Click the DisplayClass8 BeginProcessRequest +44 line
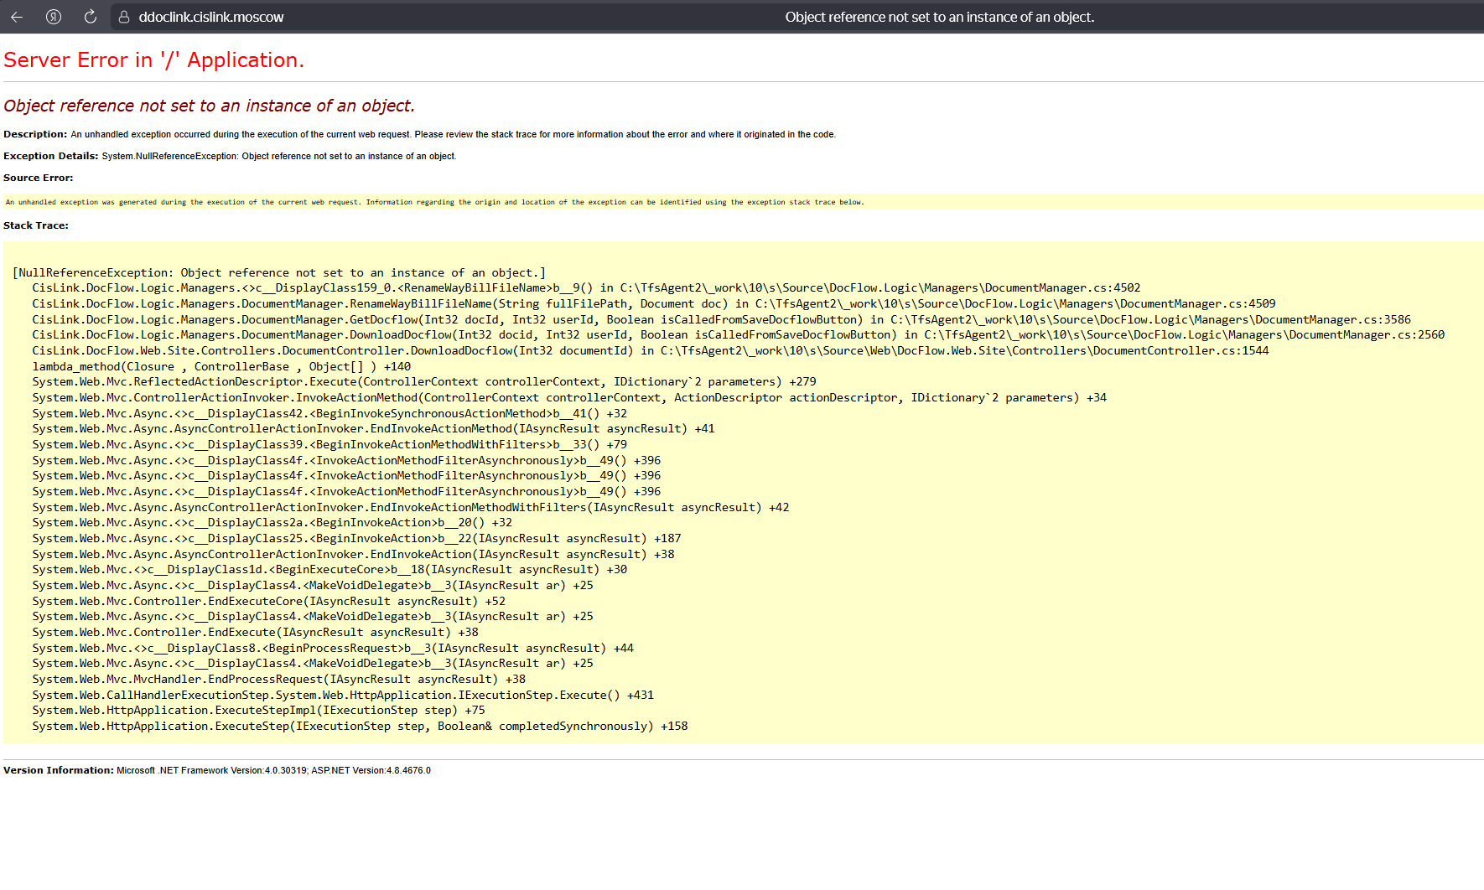Image resolution: width=1484 pixels, height=890 pixels. 333,648
